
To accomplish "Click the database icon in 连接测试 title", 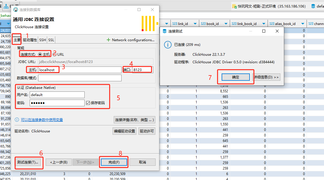I will coord(165,31).
